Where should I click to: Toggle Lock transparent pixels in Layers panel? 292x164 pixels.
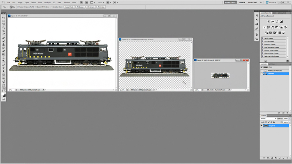(x=266, y=122)
